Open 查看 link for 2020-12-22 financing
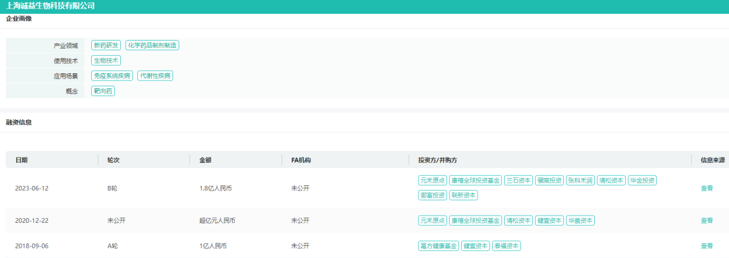Viewport: 729px width, 258px height. pos(707,220)
